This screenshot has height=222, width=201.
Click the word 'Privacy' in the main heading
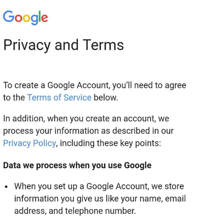point(27,45)
